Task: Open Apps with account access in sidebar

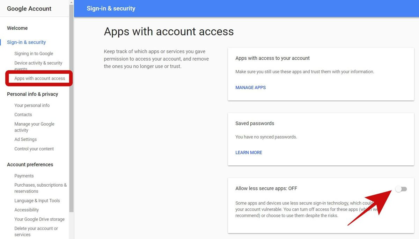Action: [x=39, y=79]
